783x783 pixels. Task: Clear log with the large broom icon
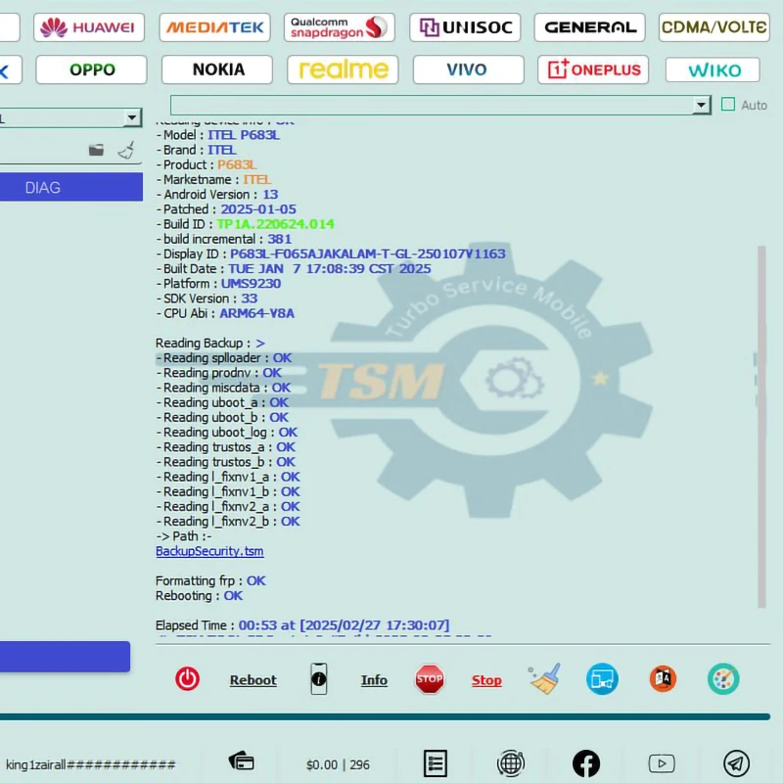click(544, 679)
